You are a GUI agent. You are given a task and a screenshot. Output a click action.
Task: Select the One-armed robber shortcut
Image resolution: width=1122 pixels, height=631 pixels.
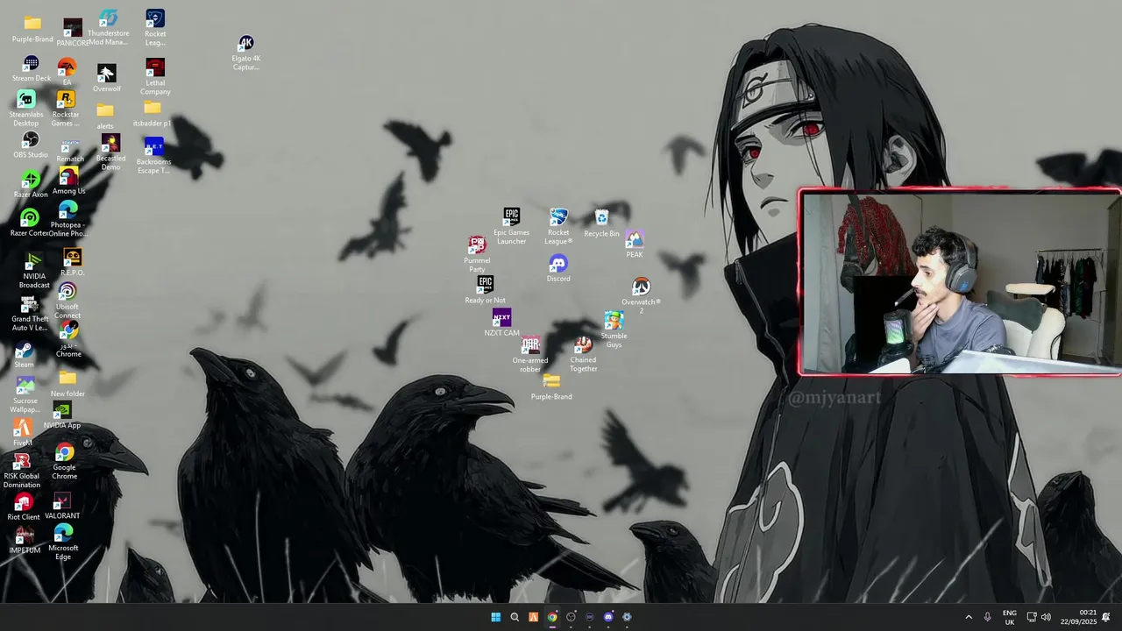(530, 355)
